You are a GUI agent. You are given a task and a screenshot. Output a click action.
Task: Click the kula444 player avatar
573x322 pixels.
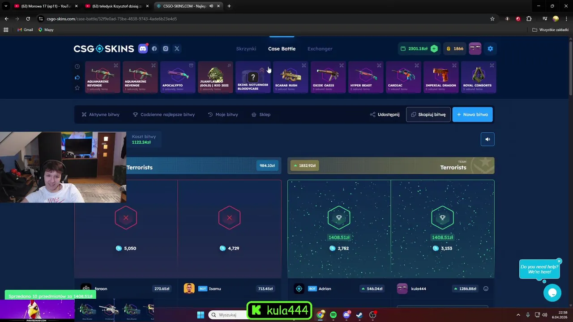[x=402, y=288]
